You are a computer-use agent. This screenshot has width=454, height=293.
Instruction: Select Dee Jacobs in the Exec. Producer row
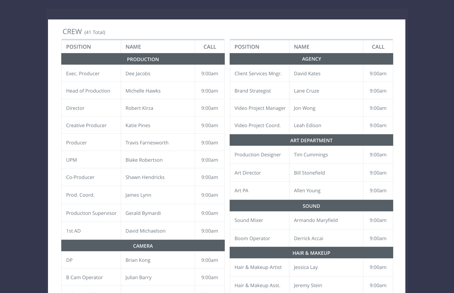click(138, 73)
